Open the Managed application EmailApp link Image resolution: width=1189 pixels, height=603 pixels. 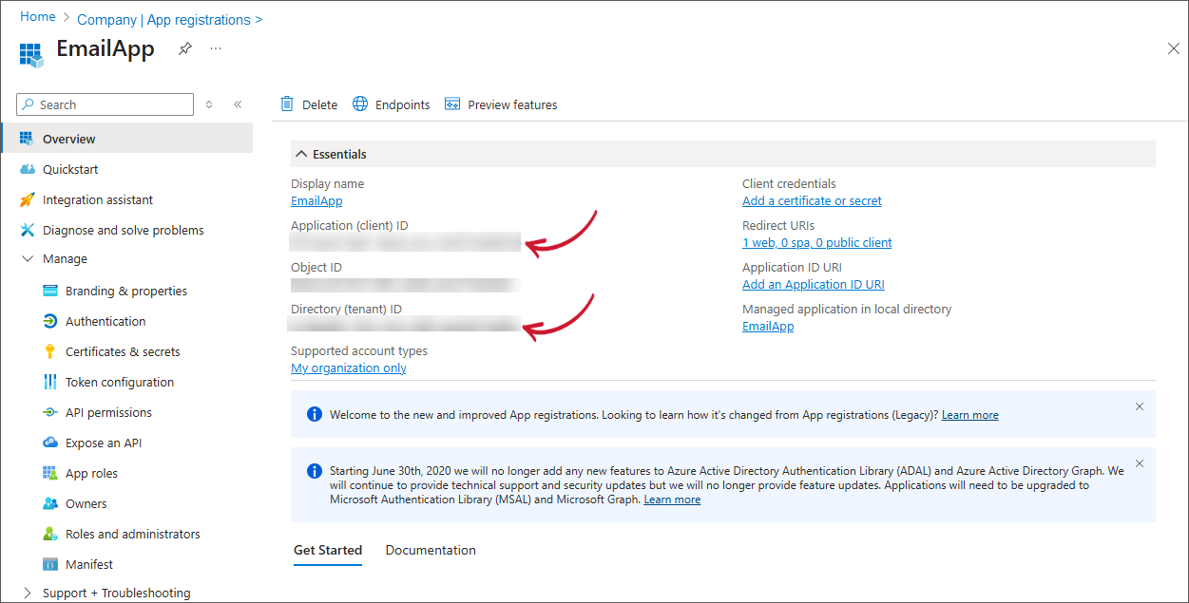tap(768, 327)
